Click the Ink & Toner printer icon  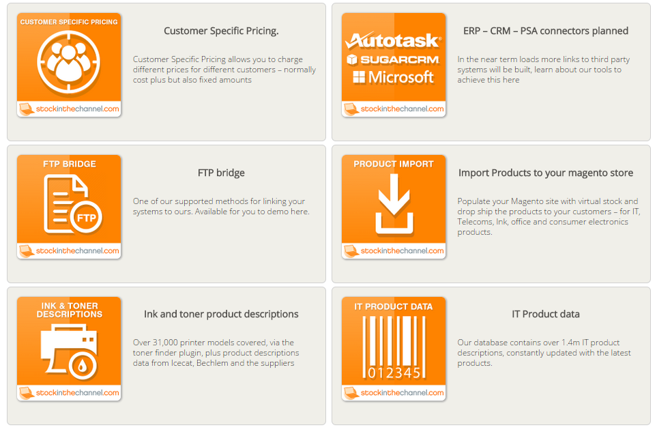tap(69, 351)
